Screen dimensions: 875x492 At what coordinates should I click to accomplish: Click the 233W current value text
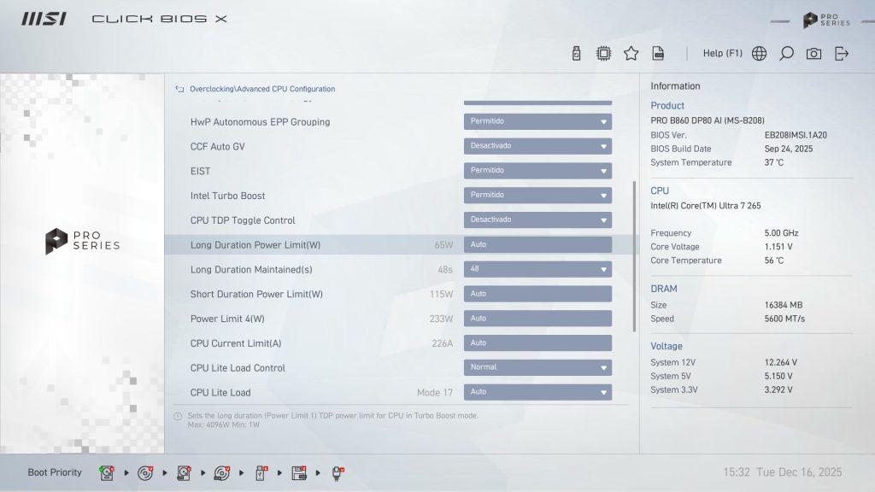[x=442, y=319]
